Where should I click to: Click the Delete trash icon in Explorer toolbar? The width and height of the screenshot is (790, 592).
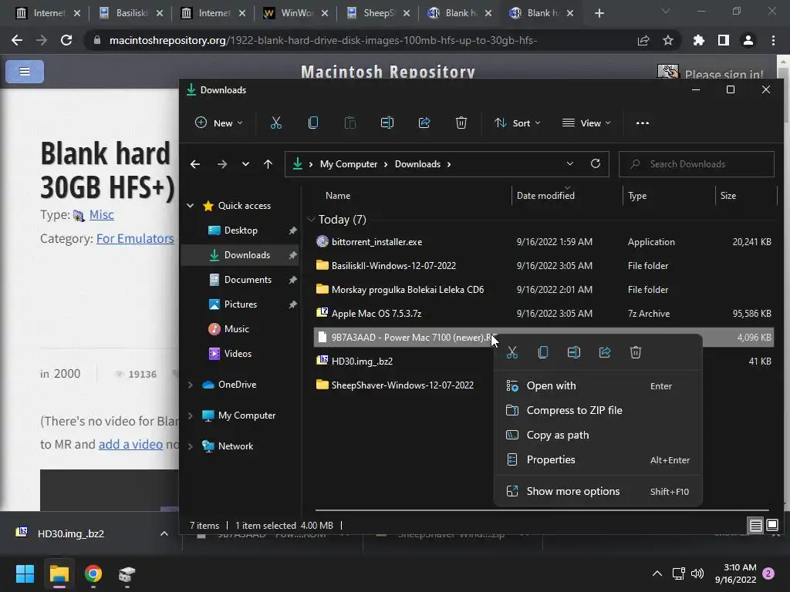(x=461, y=123)
